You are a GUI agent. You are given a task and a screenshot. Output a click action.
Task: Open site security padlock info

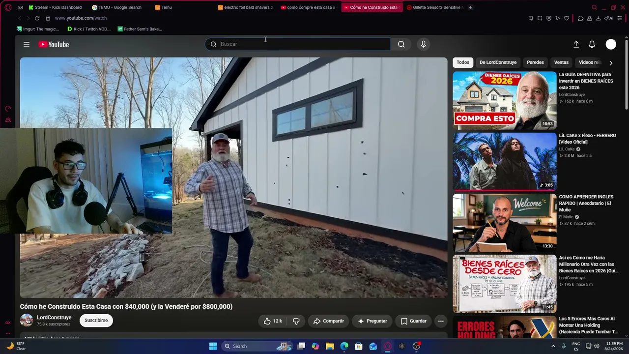[x=48, y=18]
